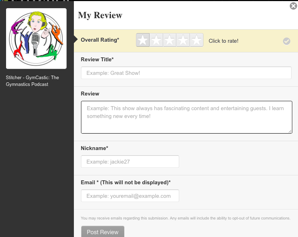Click the 'Review Title*' label
Screen dimensions: 298x237
pos(97,60)
